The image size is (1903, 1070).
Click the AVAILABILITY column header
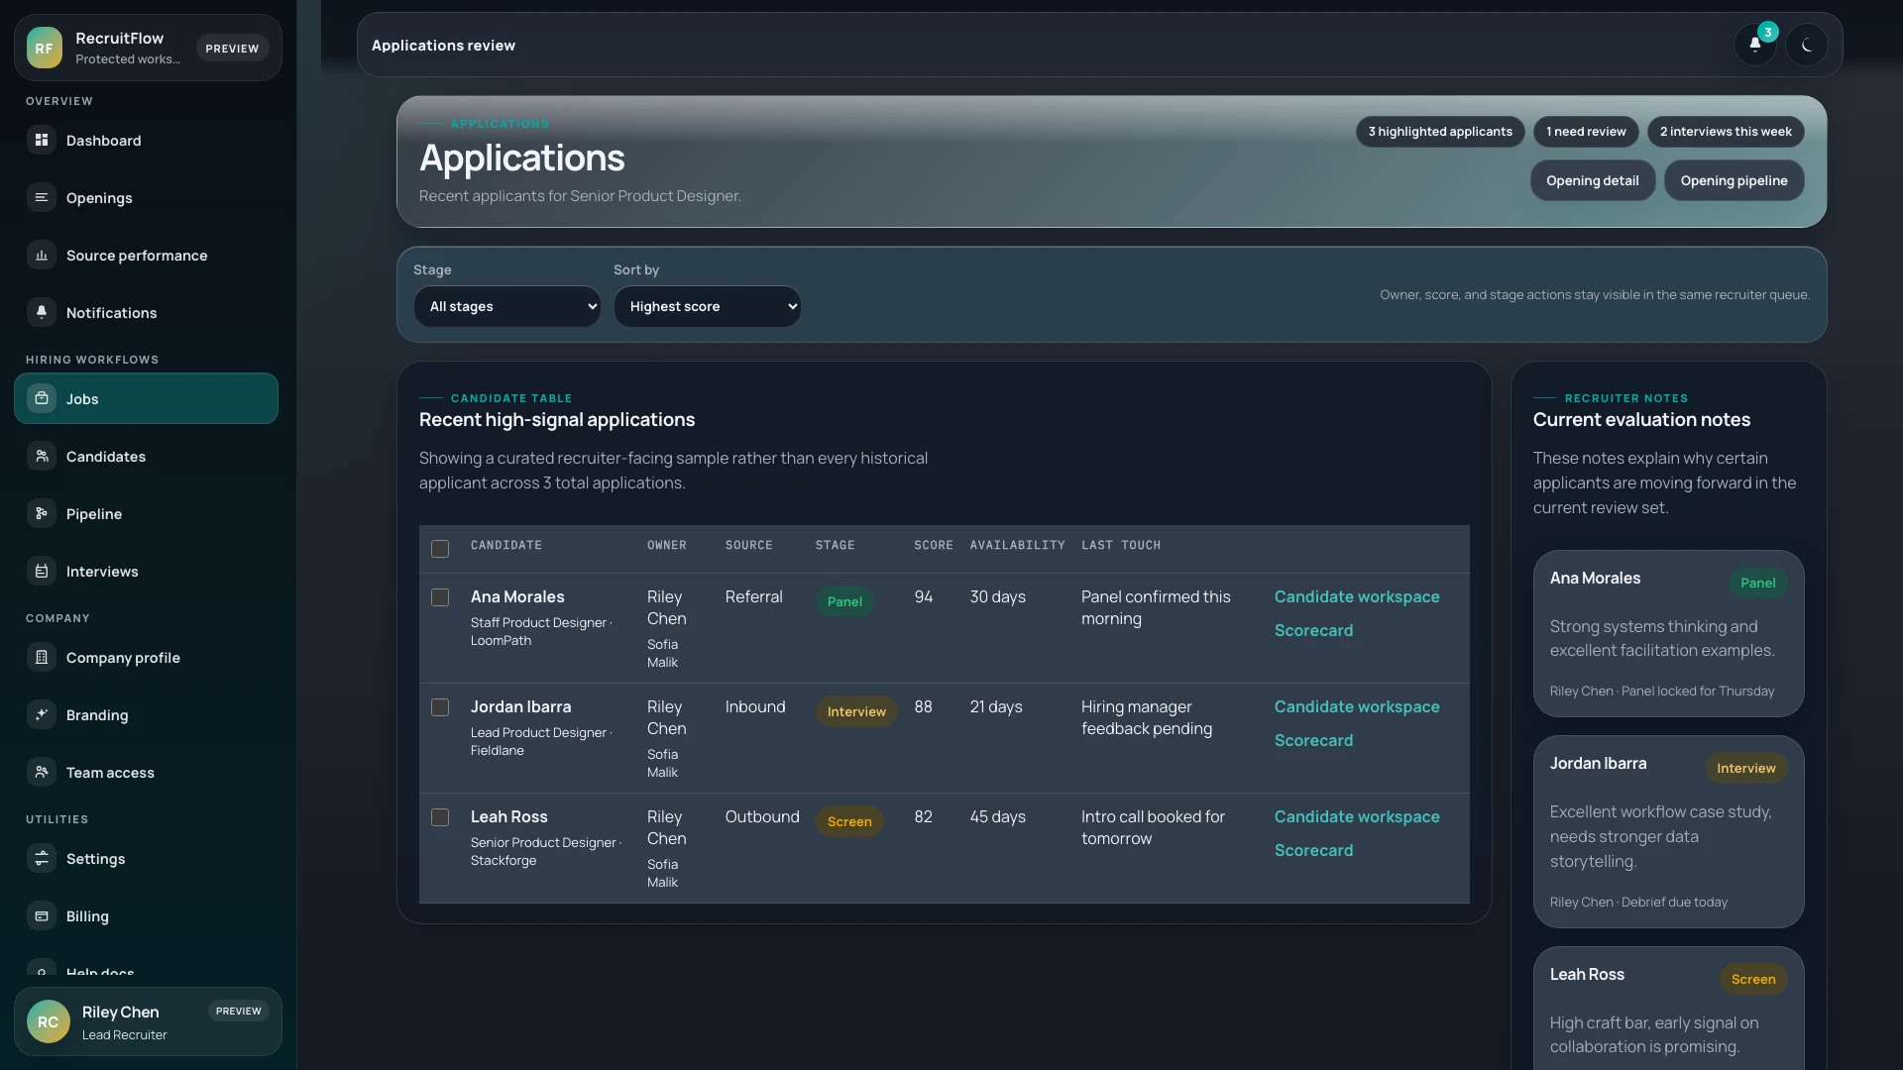1017,545
